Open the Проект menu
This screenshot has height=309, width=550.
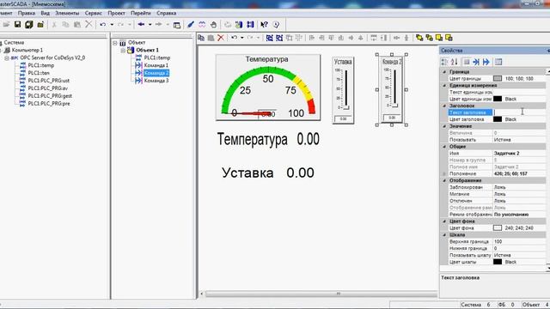(x=116, y=13)
